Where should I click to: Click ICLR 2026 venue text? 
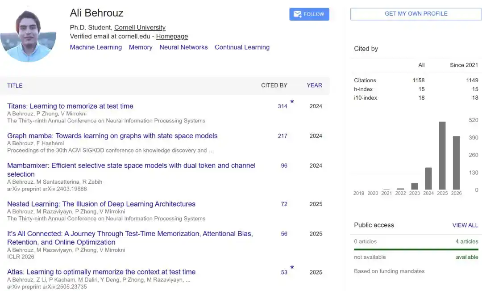coord(21,257)
